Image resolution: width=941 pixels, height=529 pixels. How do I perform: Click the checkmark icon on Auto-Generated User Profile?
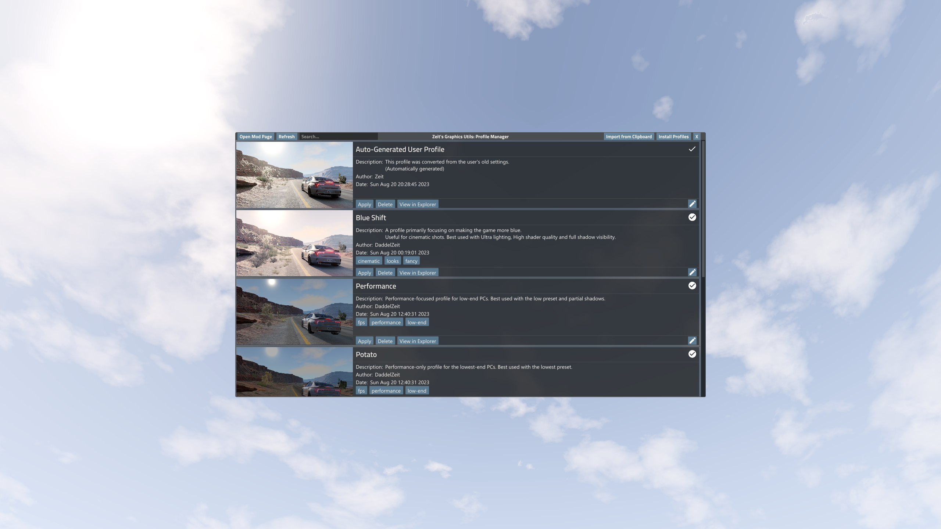point(692,149)
